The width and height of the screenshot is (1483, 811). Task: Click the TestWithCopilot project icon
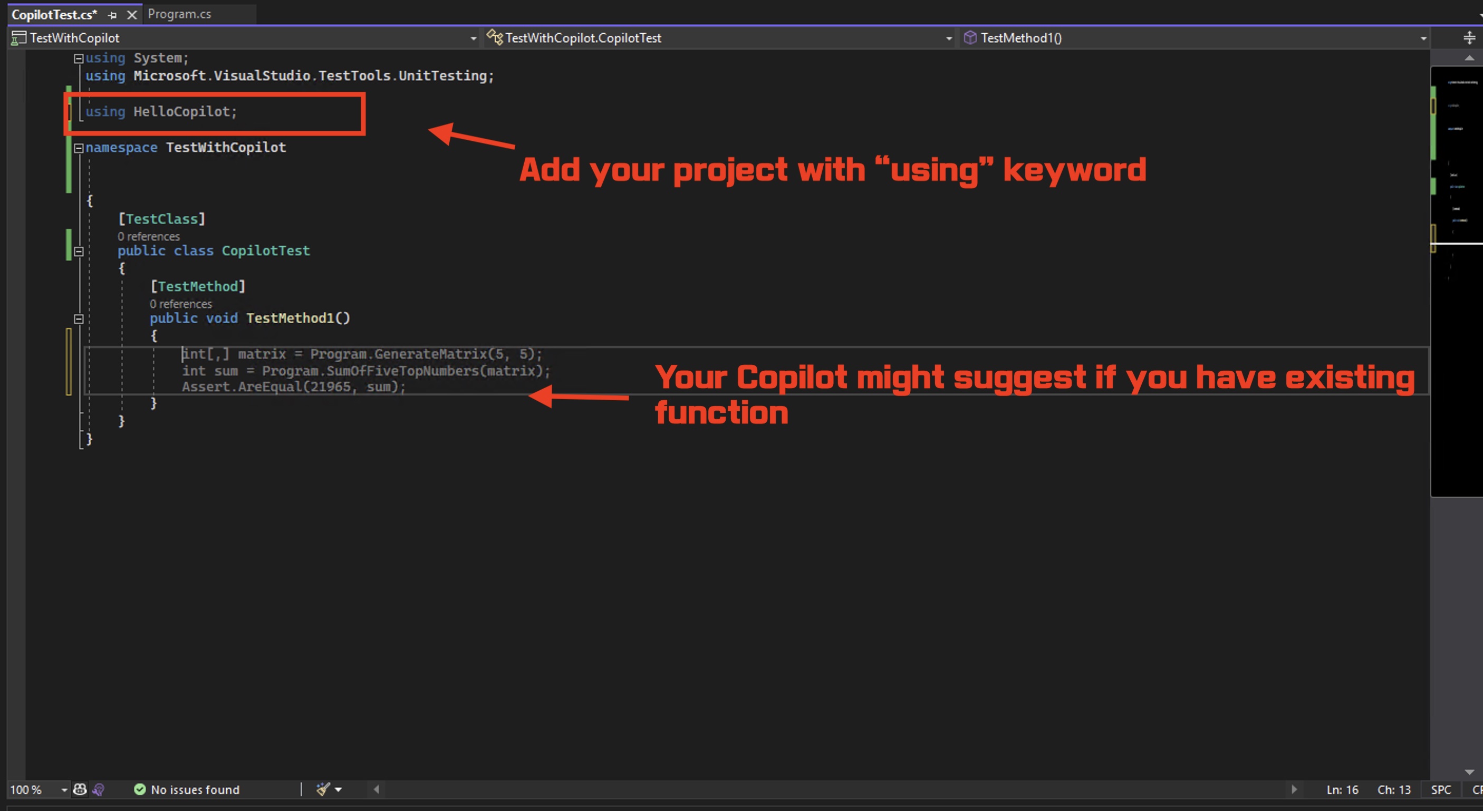coord(18,38)
